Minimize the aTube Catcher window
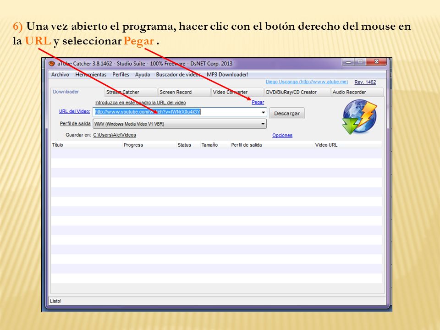 pyautogui.click(x=348, y=62)
